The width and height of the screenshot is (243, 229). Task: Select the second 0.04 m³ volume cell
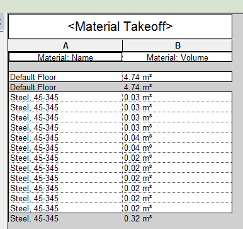click(178, 148)
